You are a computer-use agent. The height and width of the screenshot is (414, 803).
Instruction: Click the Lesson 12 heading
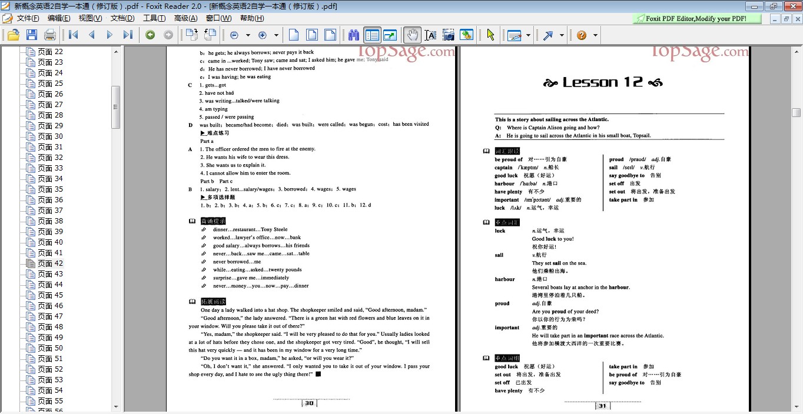603,82
